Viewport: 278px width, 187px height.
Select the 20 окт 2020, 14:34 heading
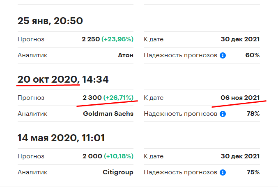click(63, 79)
